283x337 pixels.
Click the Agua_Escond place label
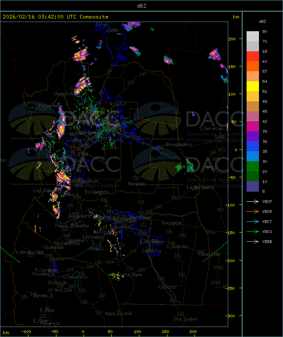click(118, 313)
